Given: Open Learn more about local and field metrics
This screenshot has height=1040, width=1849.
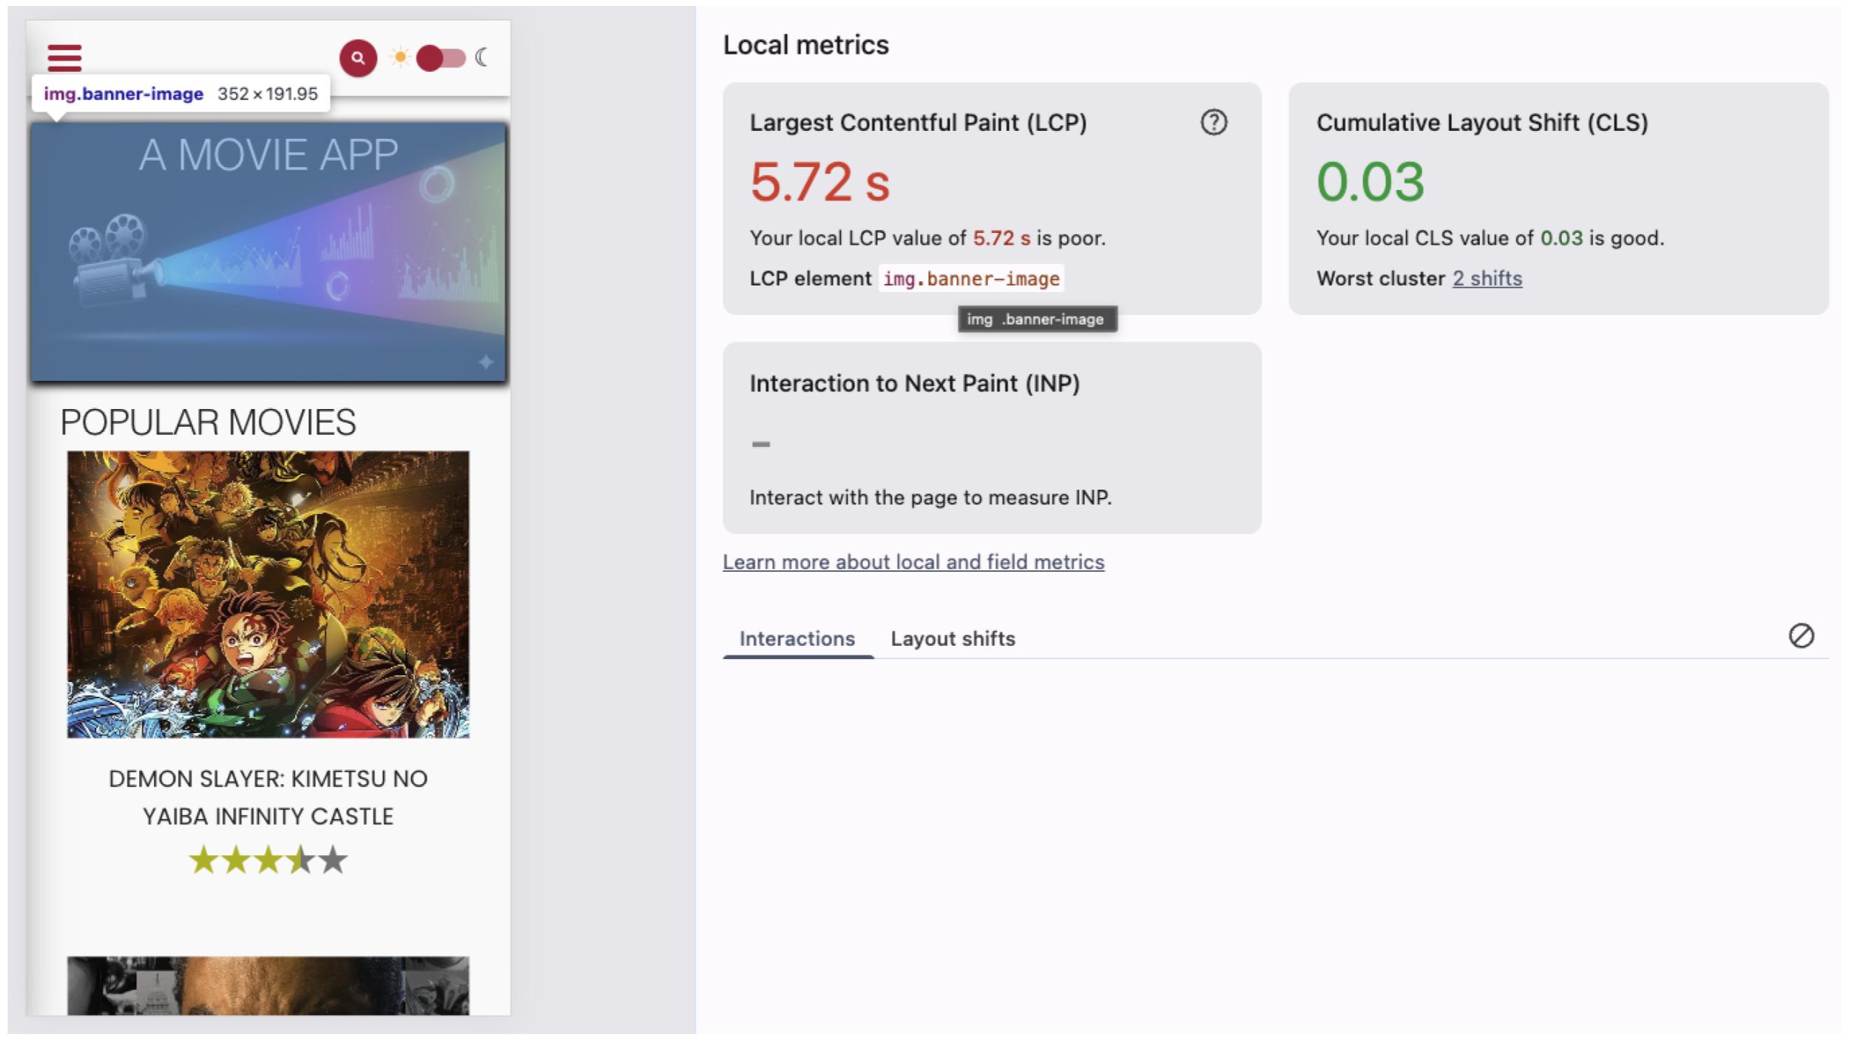Looking at the screenshot, I should [x=913, y=562].
